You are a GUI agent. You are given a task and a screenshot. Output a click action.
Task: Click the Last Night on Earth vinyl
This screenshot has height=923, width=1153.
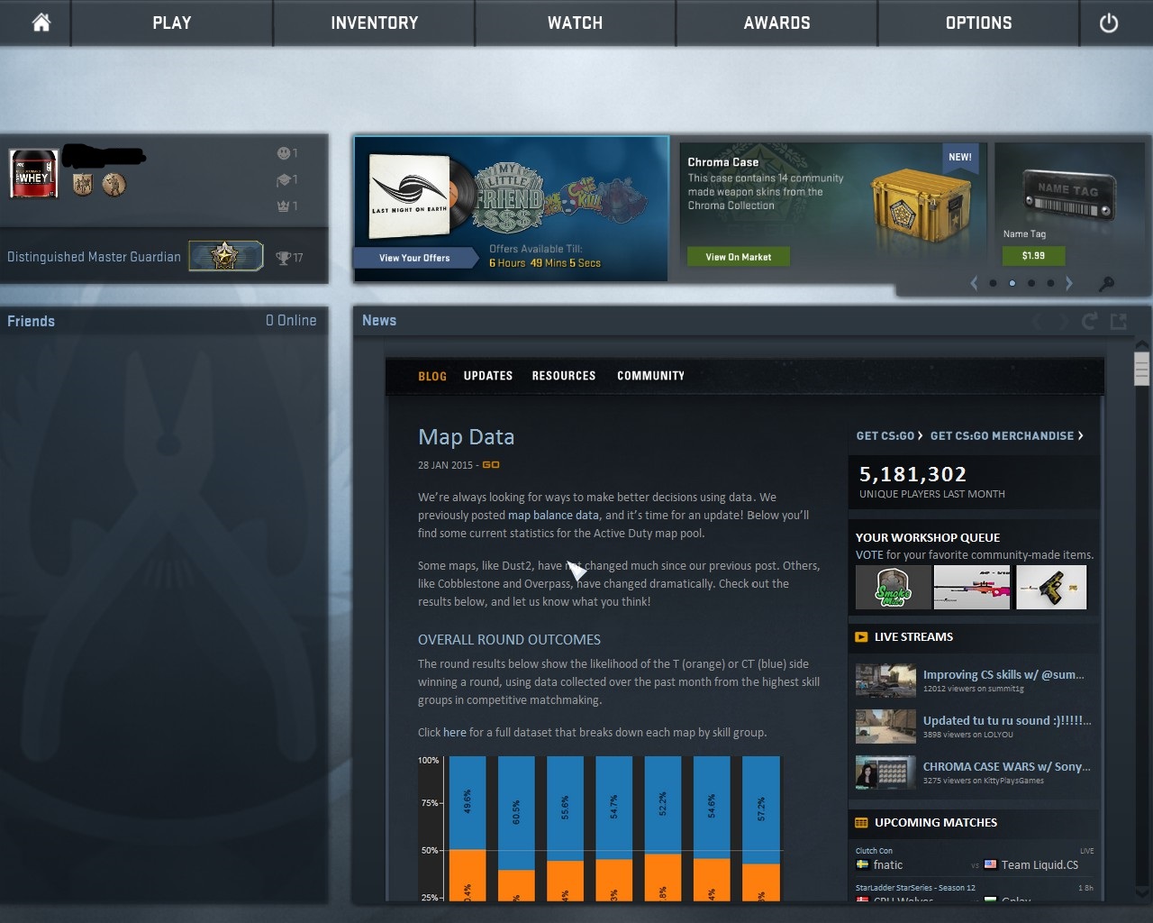[x=420, y=195]
